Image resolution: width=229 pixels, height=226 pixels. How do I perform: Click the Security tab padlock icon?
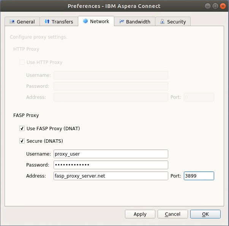[x=163, y=22]
